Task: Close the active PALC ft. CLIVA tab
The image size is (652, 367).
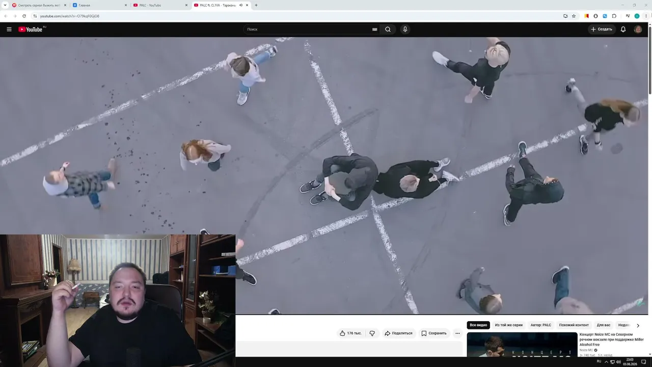Action: pos(248,5)
